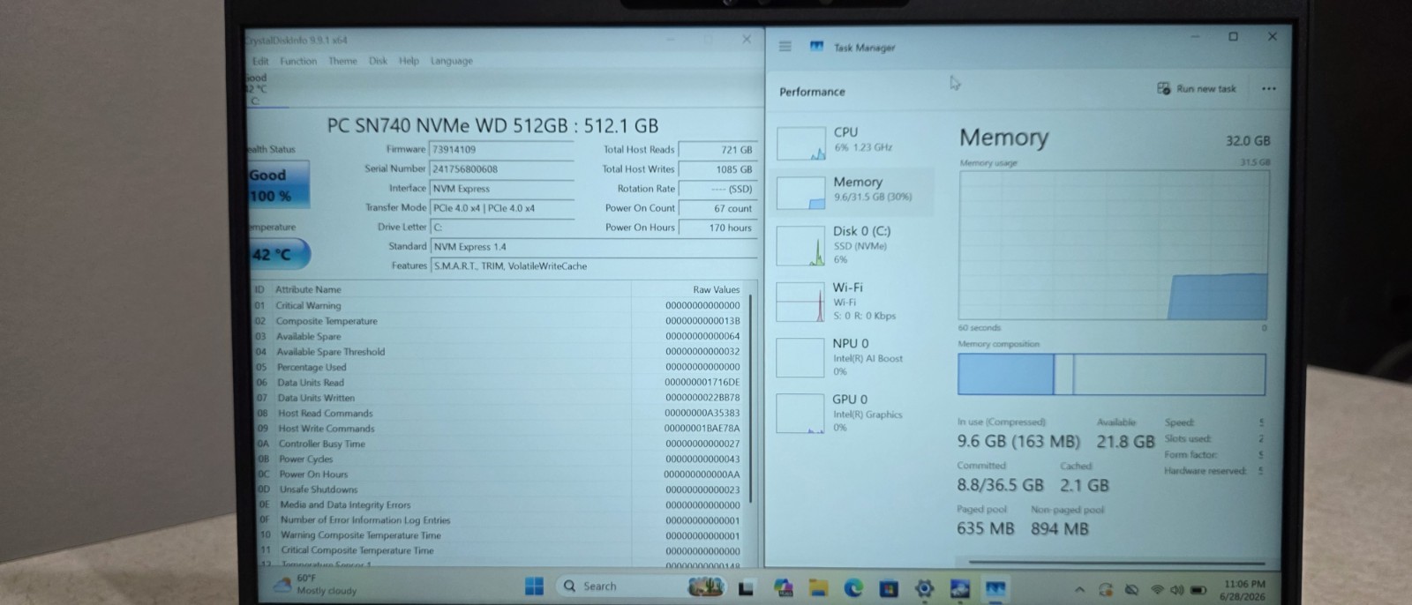Click the Run new task button
This screenshot has width=1412, height=605.
[1197, 88]
